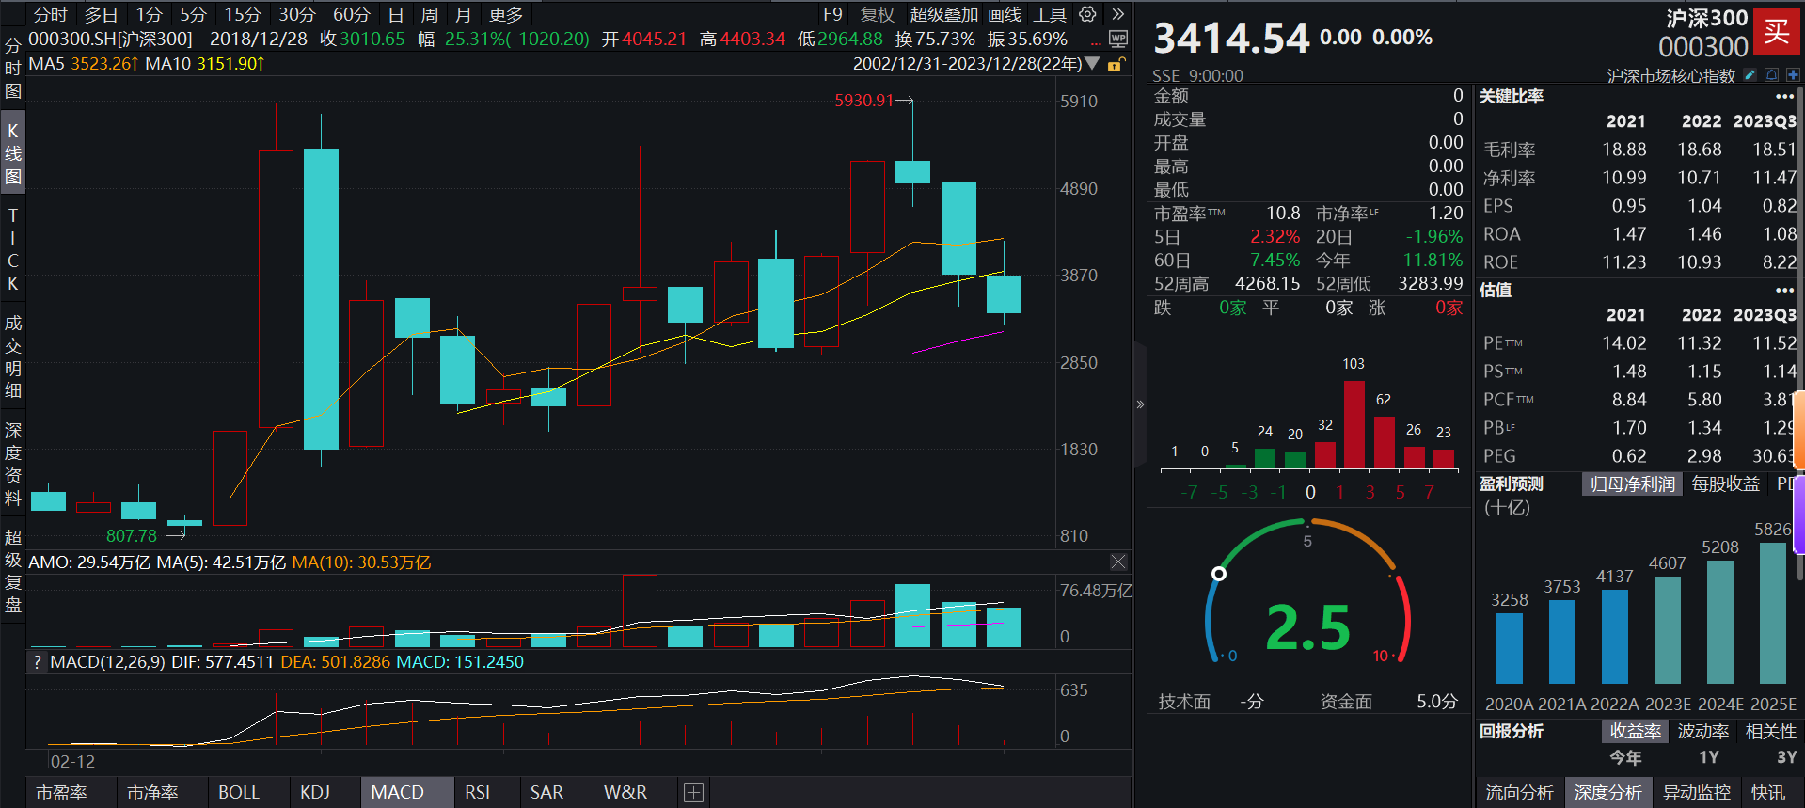Add a new indicator tab with plus icon
Viewport: 1805px width, 808px height.
pyautogui.click(x=693, y=792)
